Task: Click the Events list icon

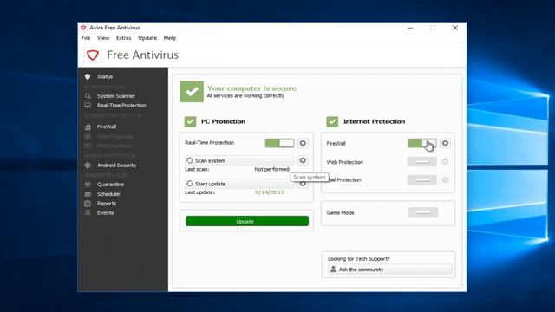Action: [x=88, y=212]
